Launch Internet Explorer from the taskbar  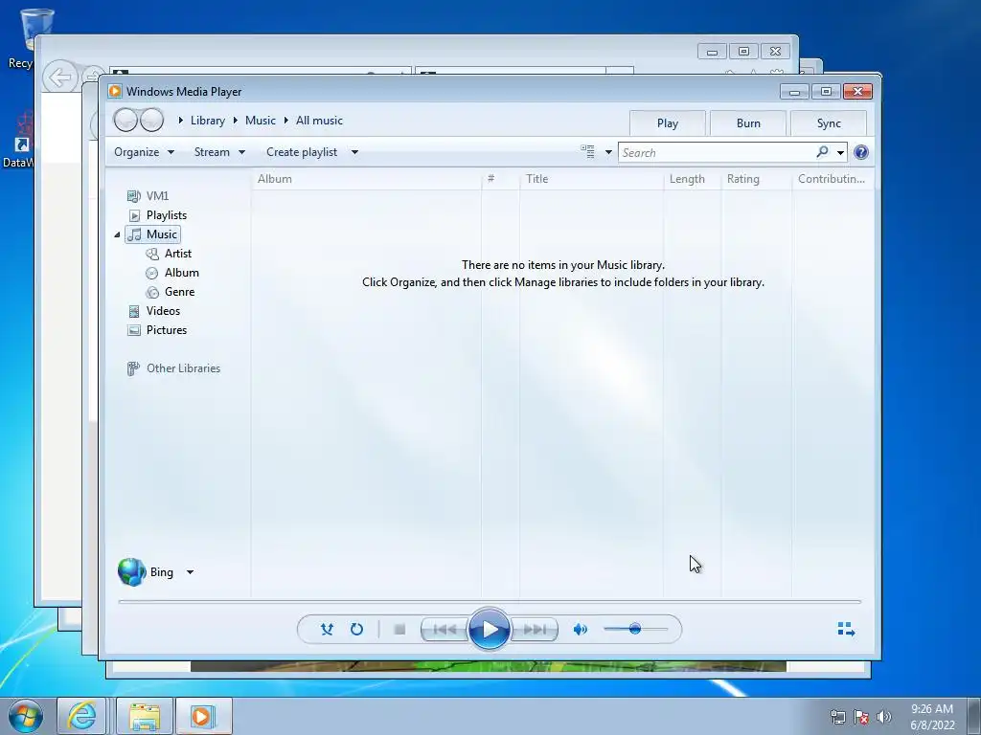pyautogui.click(x=82, y=716)
